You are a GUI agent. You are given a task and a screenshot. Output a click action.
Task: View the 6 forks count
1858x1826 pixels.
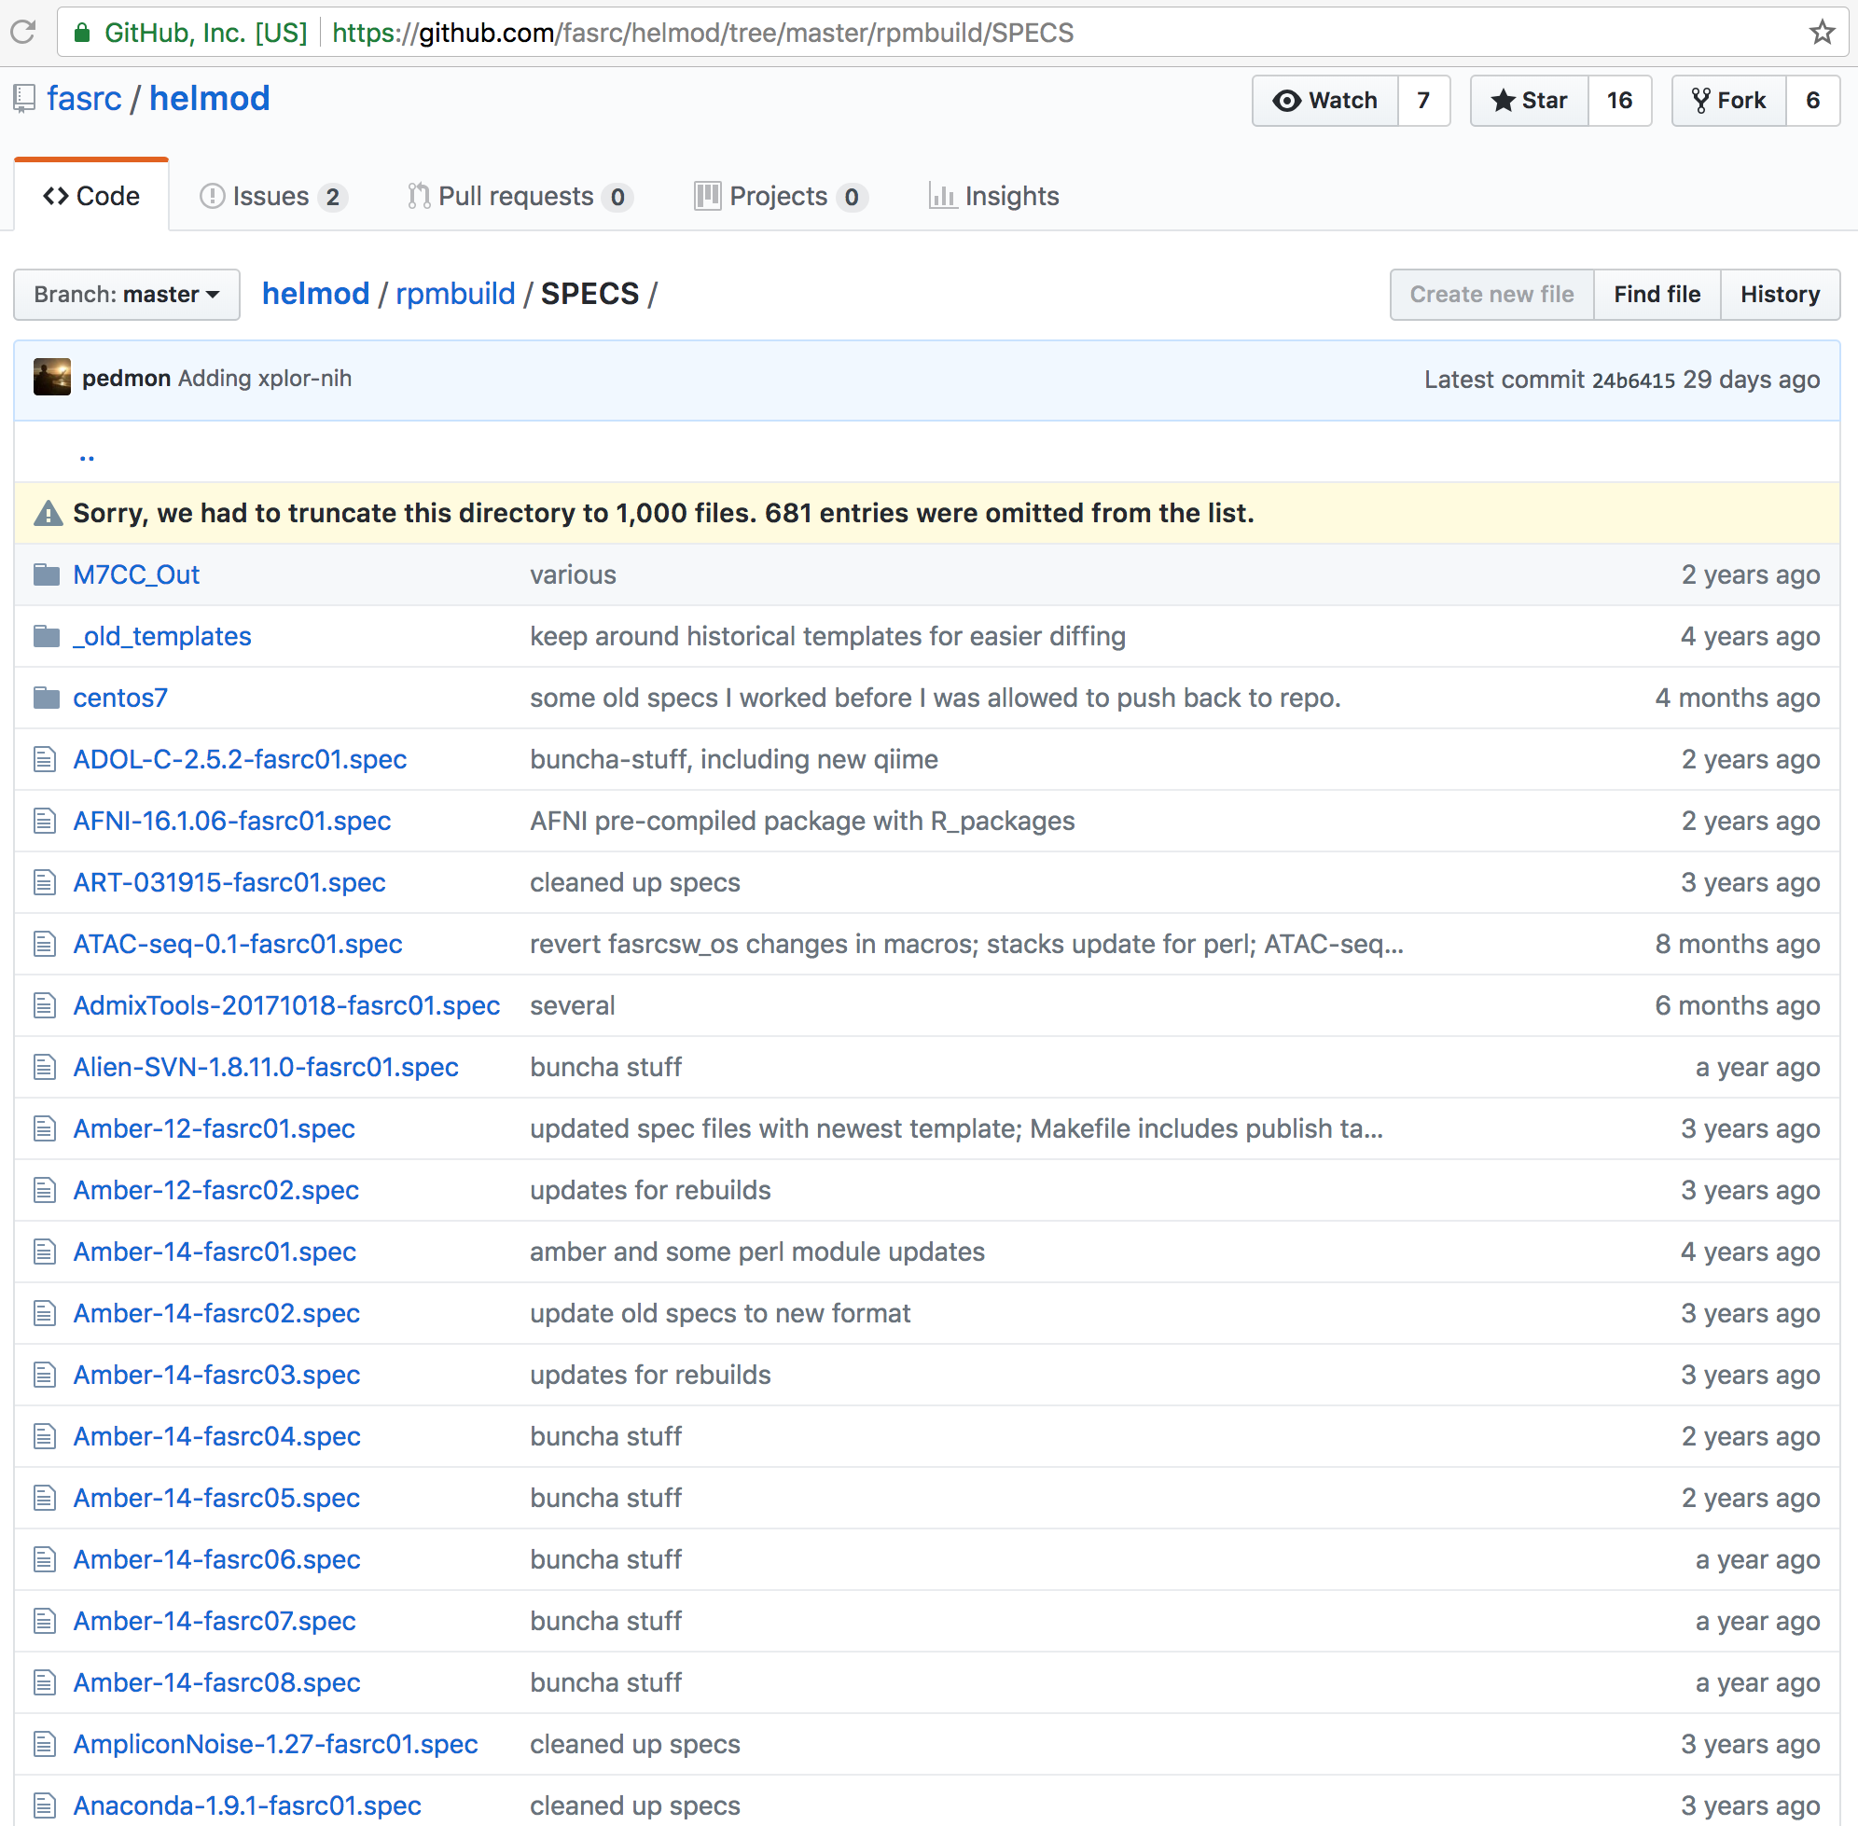[x=1812, y=101]
